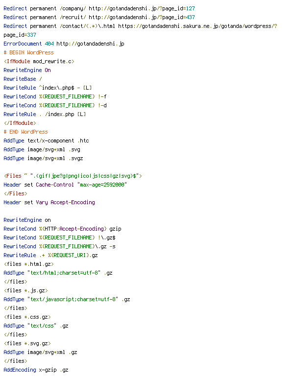
Task: Click the lowercase 'RewriteEngine on' line
Action: tap(27, 220)
